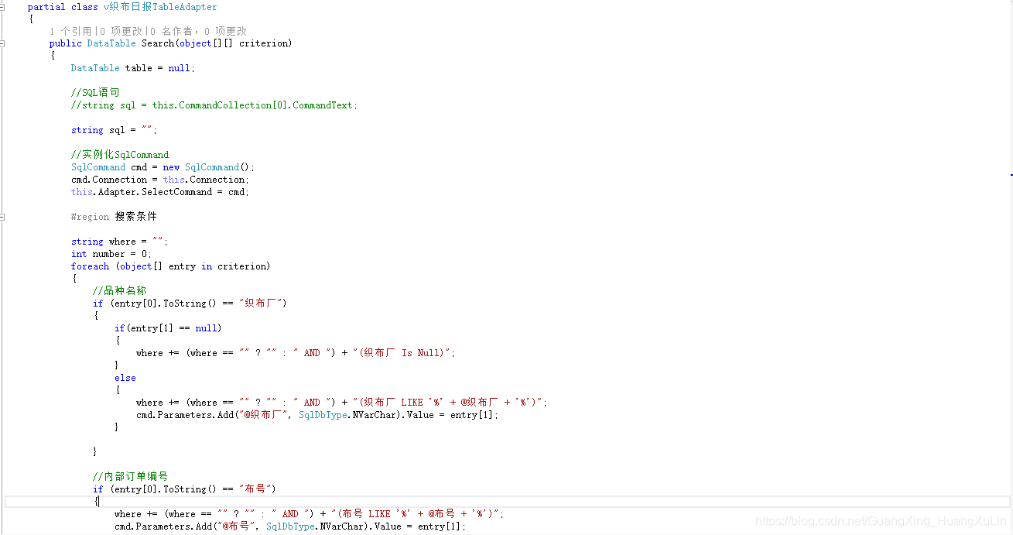
Task: Click class name v织布日报TableAdapter
Action: click(160, 7)
